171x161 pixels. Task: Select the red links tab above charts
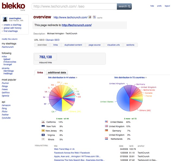pos(40,72)
